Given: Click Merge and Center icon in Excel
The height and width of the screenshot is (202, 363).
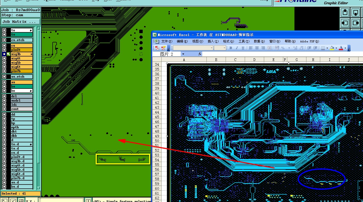Looking at the screenshot, I should [269, 48].
